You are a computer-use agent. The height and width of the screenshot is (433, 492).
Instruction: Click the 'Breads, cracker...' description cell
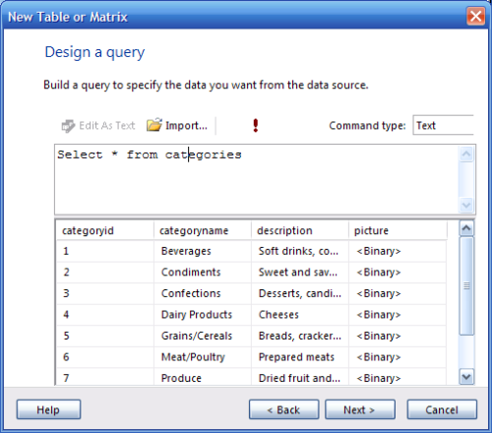click(x=300, y=336)
